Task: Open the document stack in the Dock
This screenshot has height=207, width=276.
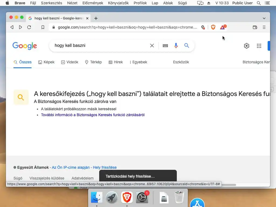Action: (164, 197)
